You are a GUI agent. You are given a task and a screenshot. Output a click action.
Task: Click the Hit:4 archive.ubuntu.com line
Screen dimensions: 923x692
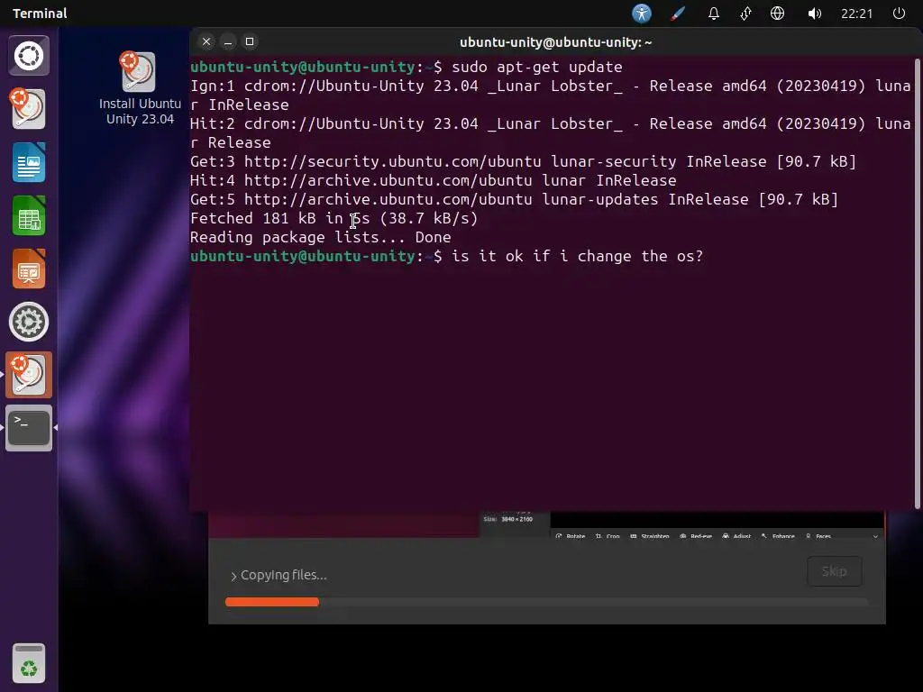[x=433, y=180]
